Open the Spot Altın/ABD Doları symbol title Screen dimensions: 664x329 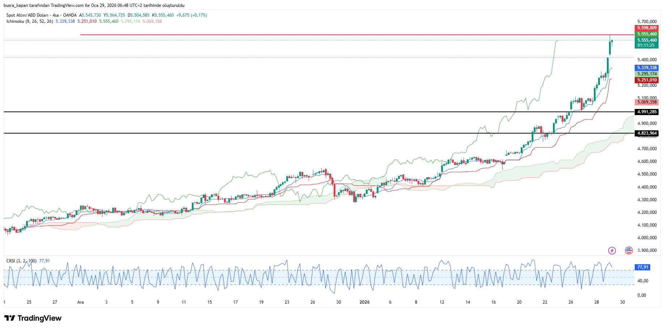coord(27,15)
